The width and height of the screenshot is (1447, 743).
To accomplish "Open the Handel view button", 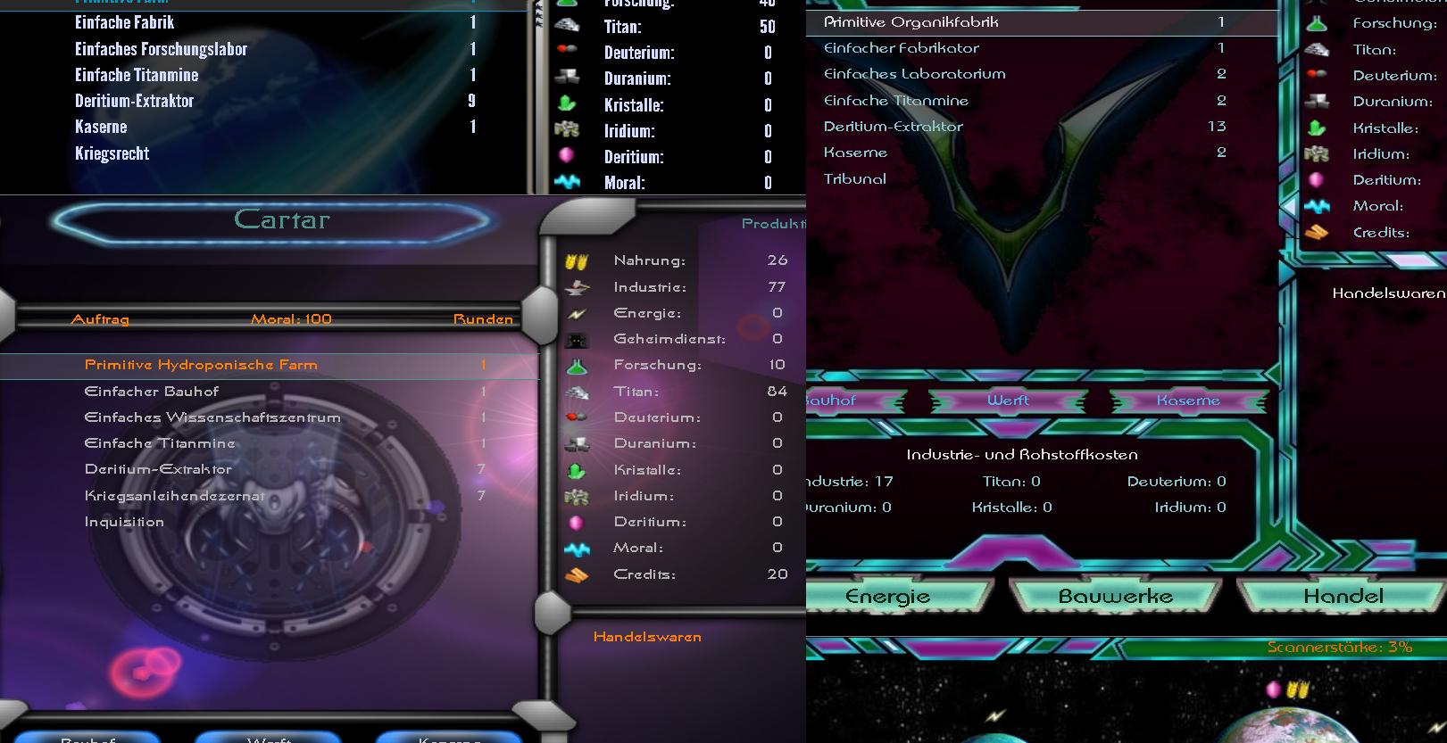I will pos(1342,597).
